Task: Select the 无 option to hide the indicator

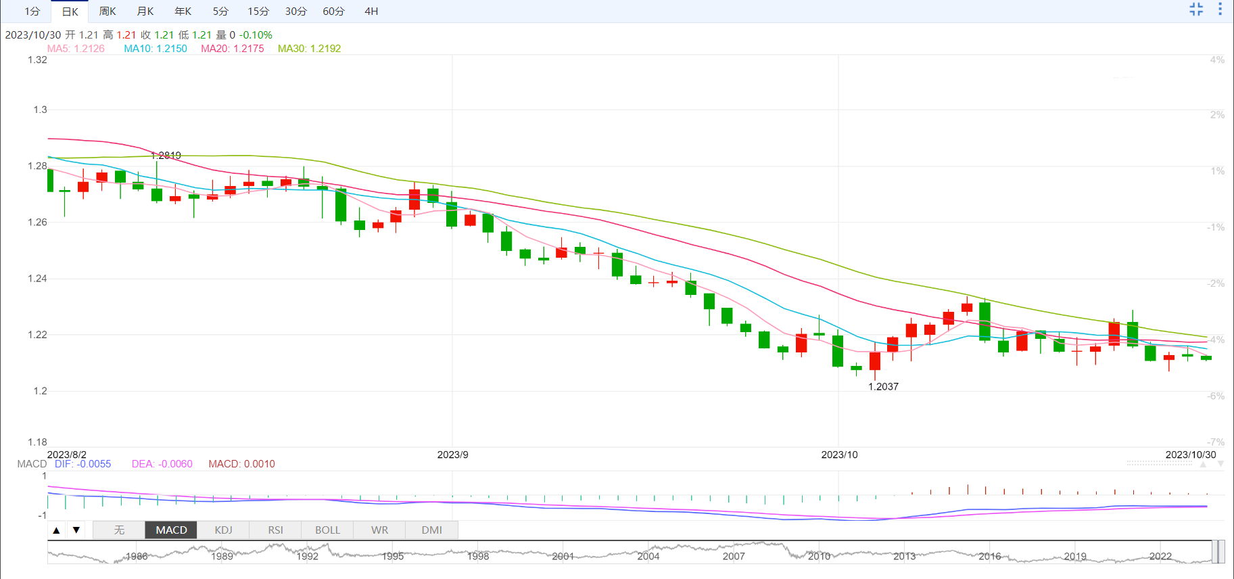Action: (119, 530)
